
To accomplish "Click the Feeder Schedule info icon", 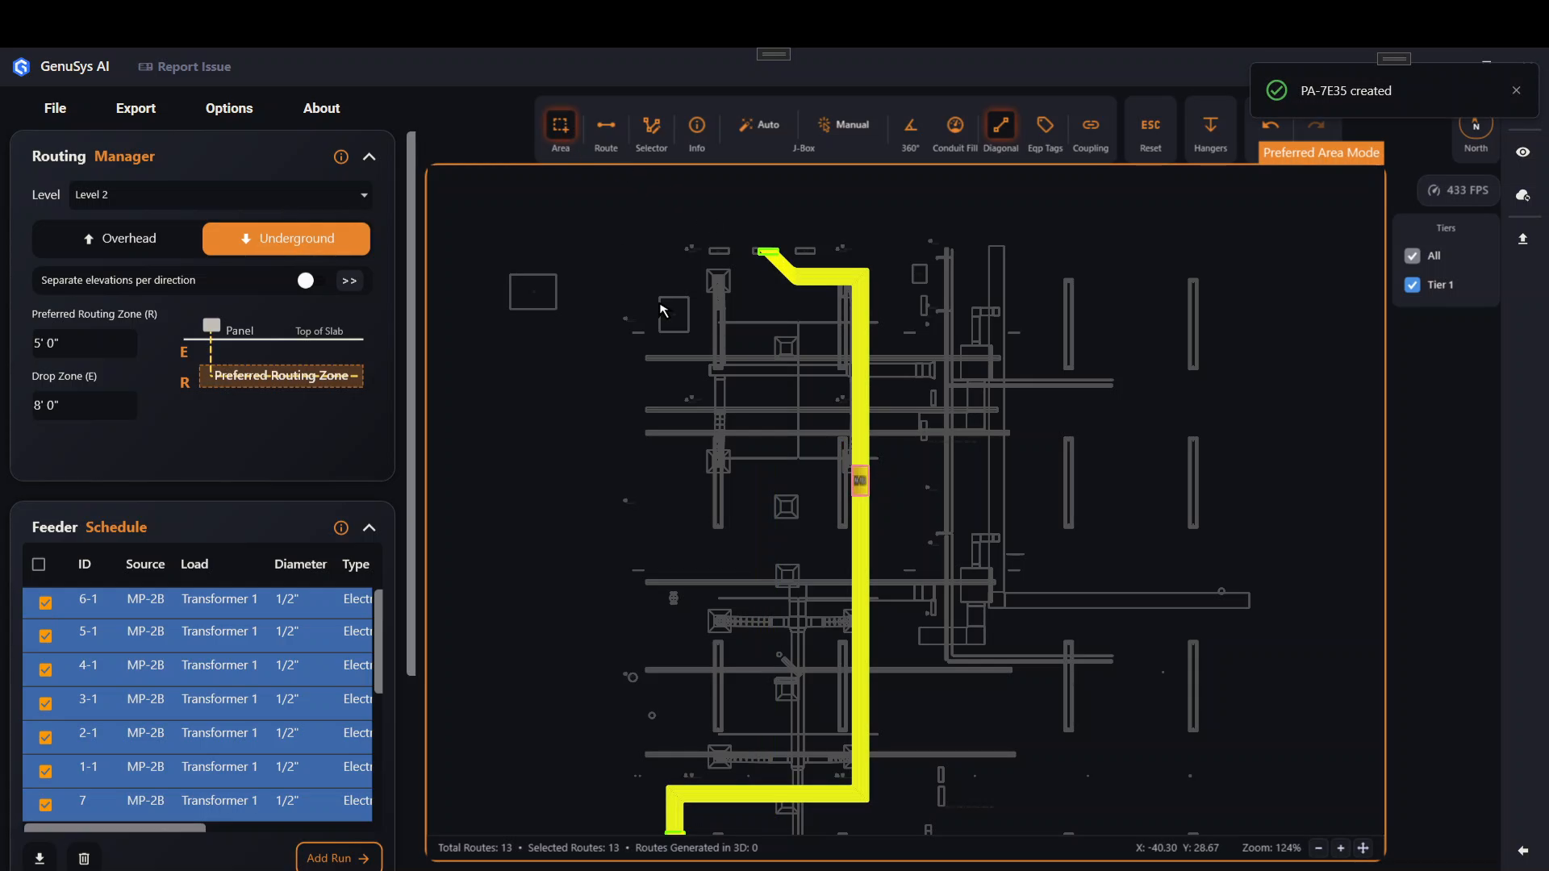I will point(341,527).
